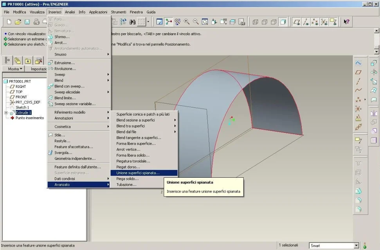Click the Sketch tool icon in right toolbar
This screenshot has height=250, width=380.
point(358,63)
